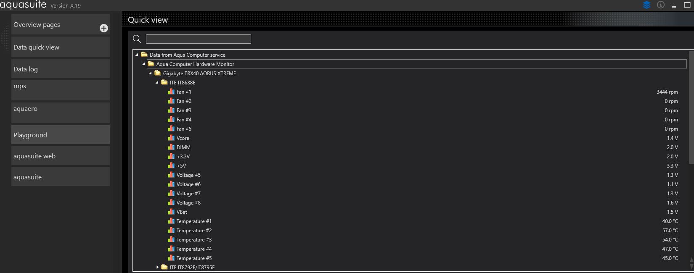The image size is (694, 273).
Task: Click folder icon of ITE IT8792E/IT8795E
Action: (164, 267)
